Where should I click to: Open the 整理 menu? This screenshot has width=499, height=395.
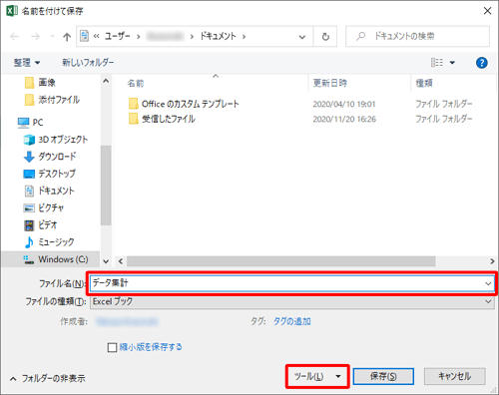point(27,63)
